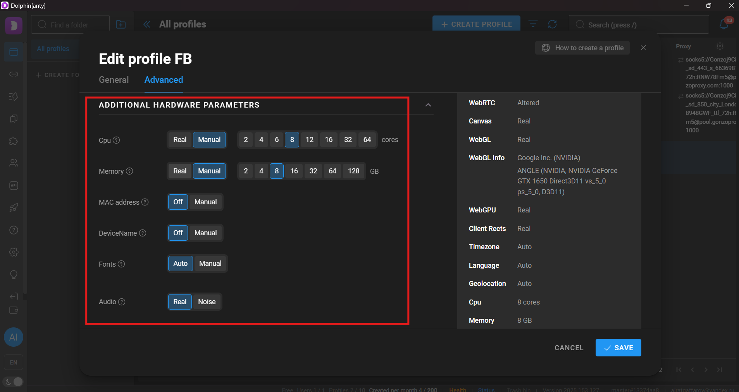Switch Cpu mode to Real
The image size is (739, 392).
click(180, 140)
